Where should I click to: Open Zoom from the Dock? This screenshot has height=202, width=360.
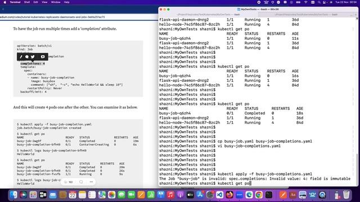point(240,195)
